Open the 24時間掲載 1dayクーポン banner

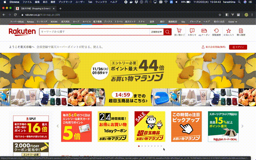coord(113,126)
